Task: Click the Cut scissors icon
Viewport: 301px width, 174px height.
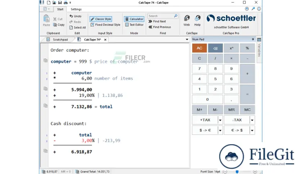Action: pos(55,19)
